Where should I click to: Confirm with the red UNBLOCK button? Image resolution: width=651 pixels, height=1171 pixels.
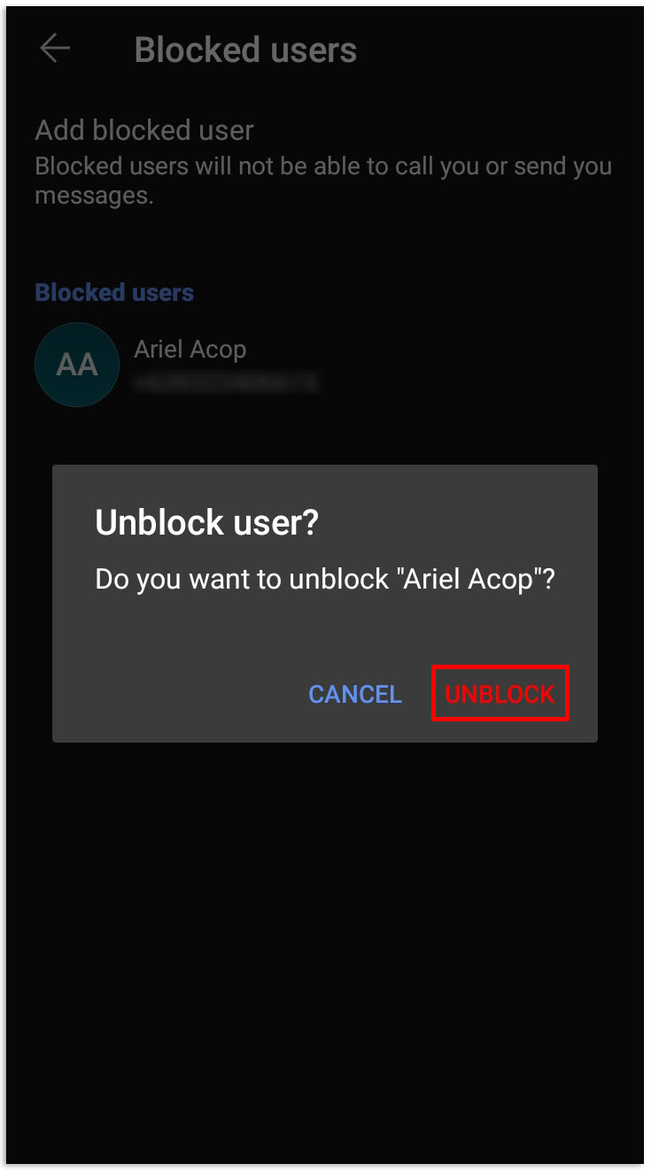(500, 694)
